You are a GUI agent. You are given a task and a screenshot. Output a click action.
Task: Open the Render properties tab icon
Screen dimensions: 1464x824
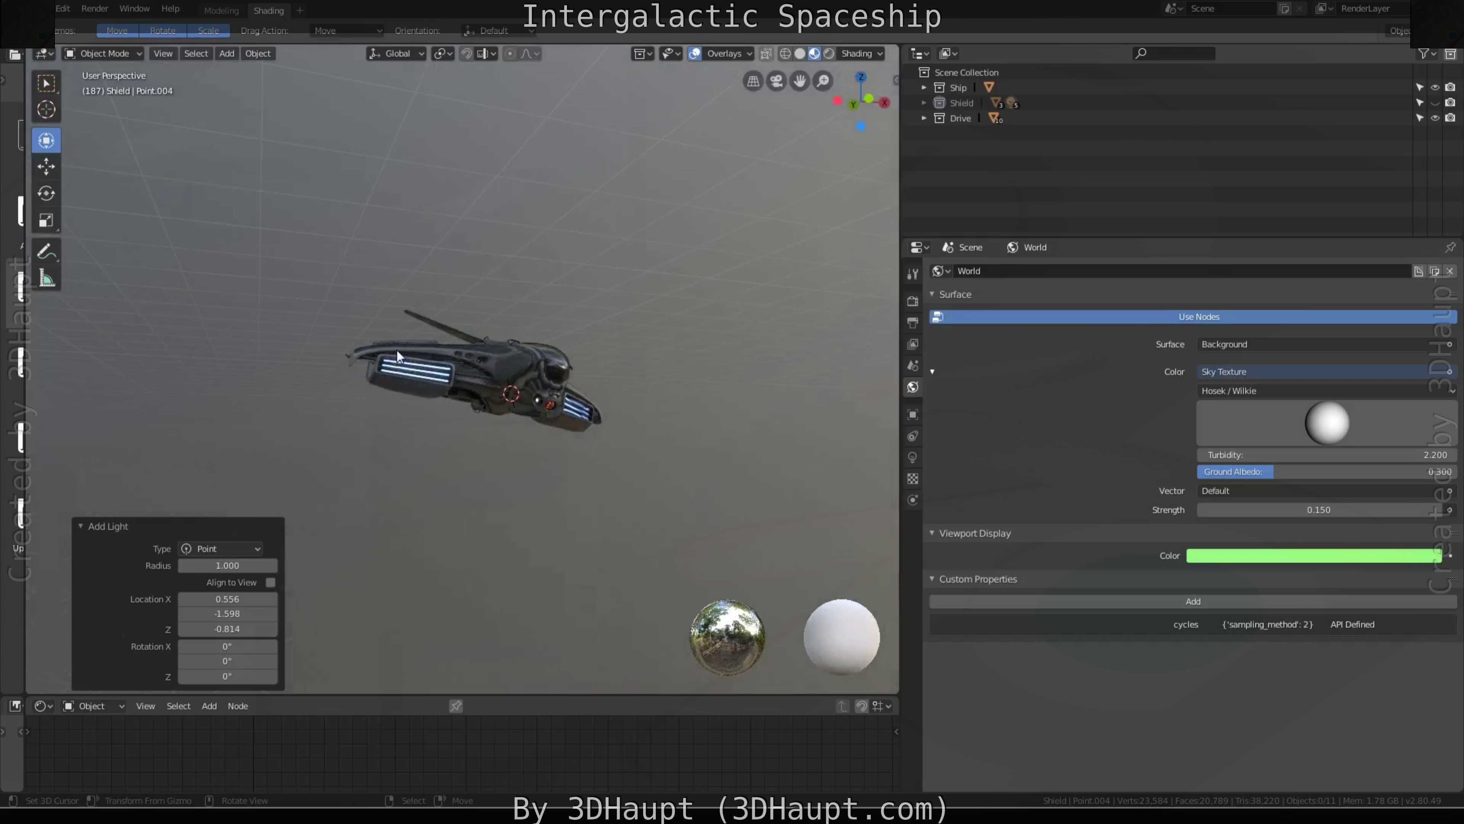coord(913,301)
